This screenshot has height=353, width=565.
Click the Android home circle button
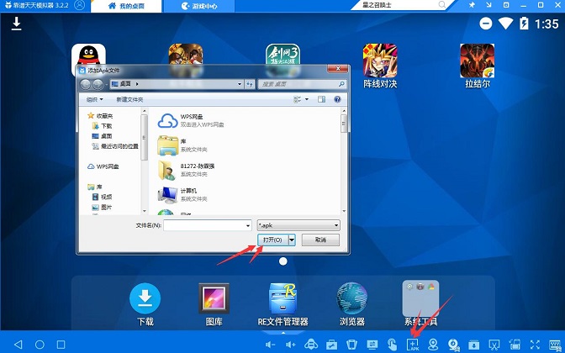tap(40, 345)
